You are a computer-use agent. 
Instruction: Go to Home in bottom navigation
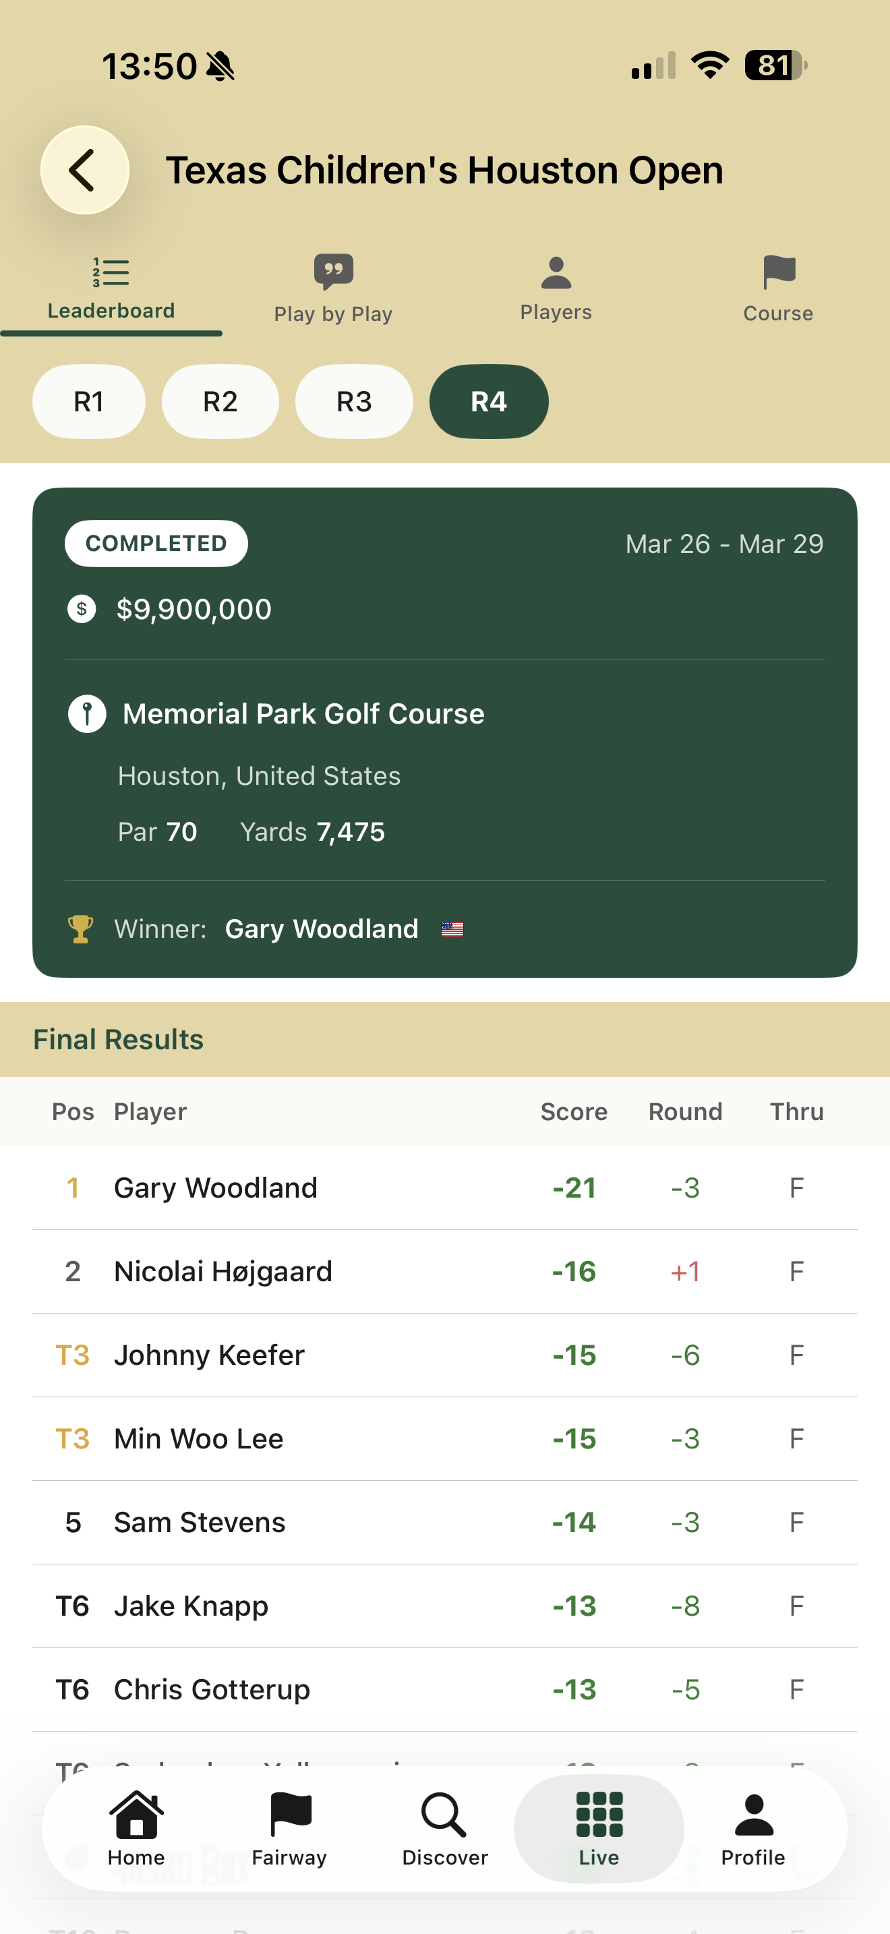(136, 1827)
